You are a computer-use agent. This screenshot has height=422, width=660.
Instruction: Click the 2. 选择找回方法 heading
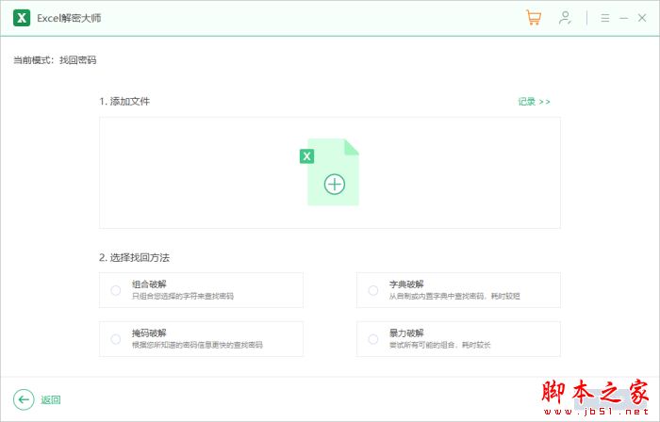click(134, 258)
